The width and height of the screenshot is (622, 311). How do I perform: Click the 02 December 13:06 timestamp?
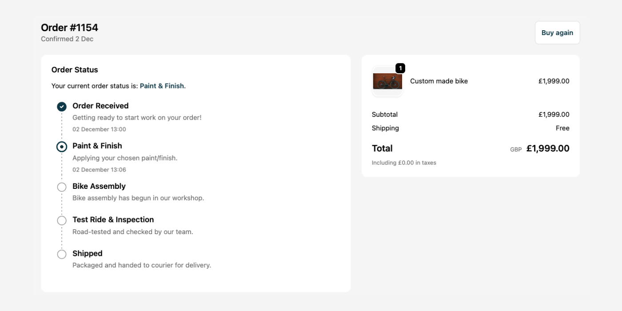coord(99,169)
